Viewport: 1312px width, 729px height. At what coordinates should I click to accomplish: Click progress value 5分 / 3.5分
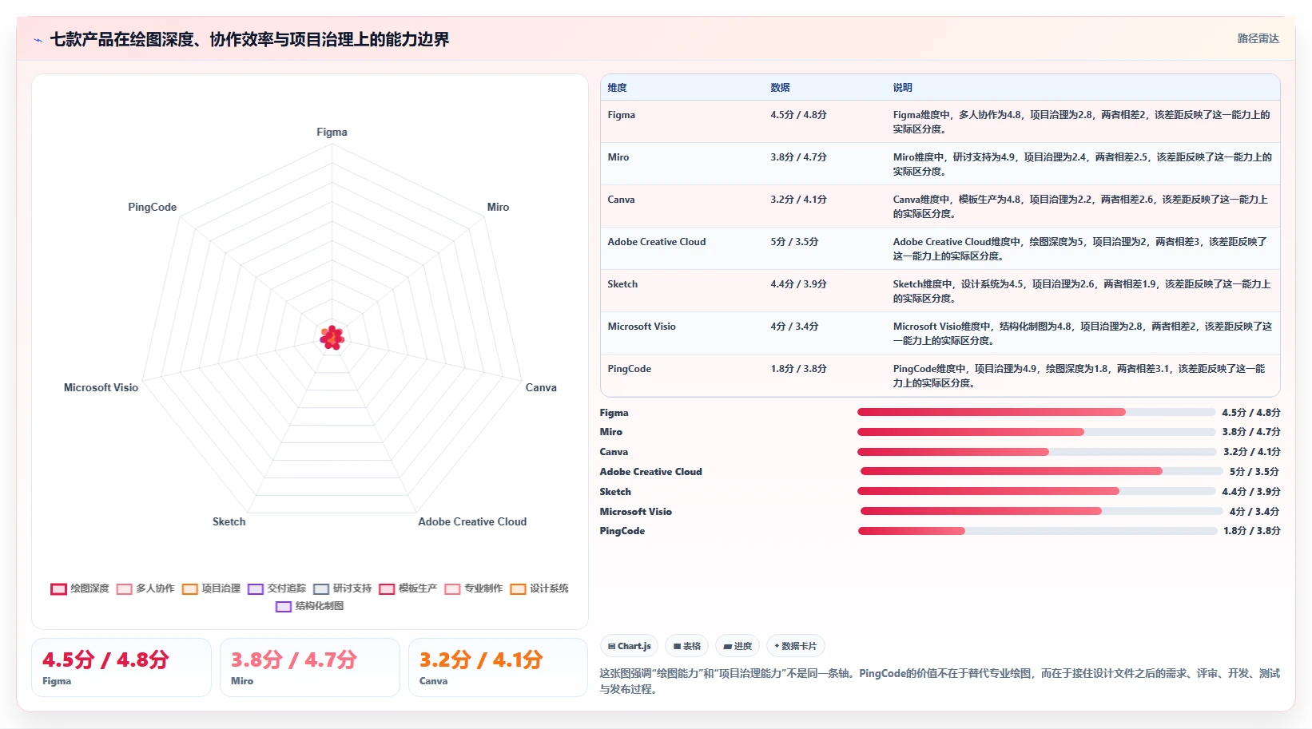click(x=1254, y=472)
